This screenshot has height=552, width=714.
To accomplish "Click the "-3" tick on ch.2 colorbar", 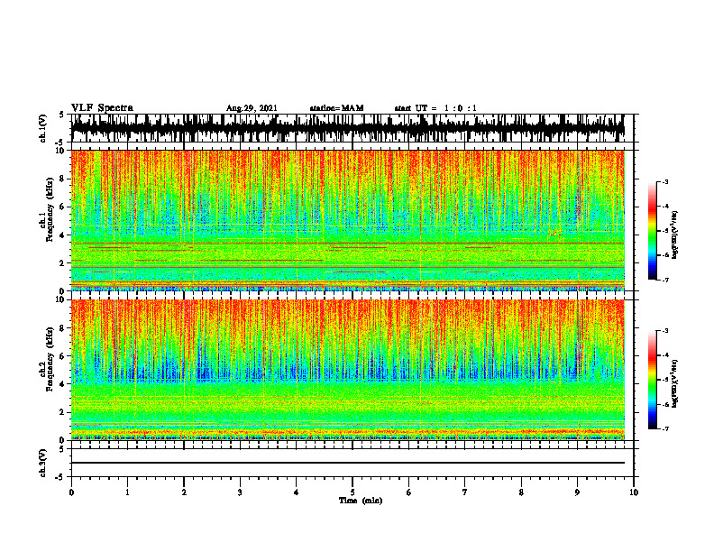I will (x=665, y=331).
